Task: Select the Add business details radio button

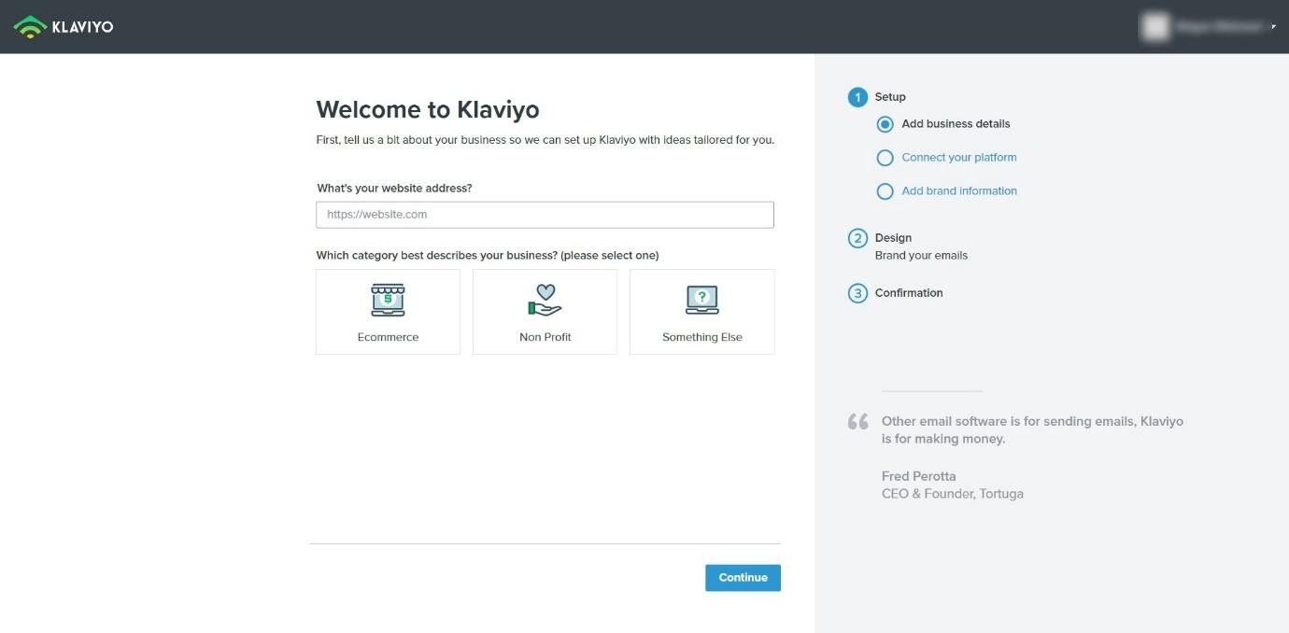Action: (885, 124)
